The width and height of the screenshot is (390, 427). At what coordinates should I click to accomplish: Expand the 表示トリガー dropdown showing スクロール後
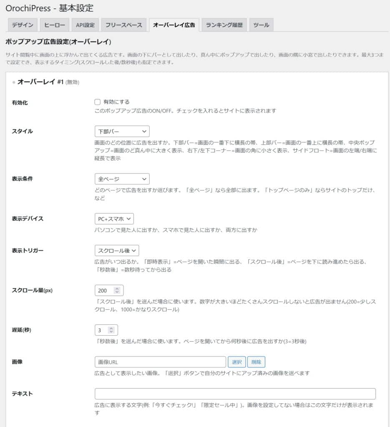[116, 250]
